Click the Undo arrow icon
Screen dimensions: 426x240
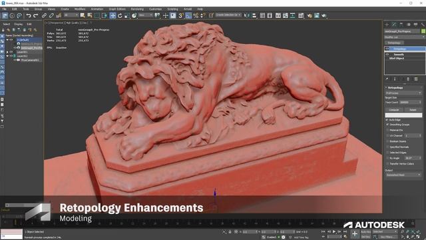[x=29, y=16]
